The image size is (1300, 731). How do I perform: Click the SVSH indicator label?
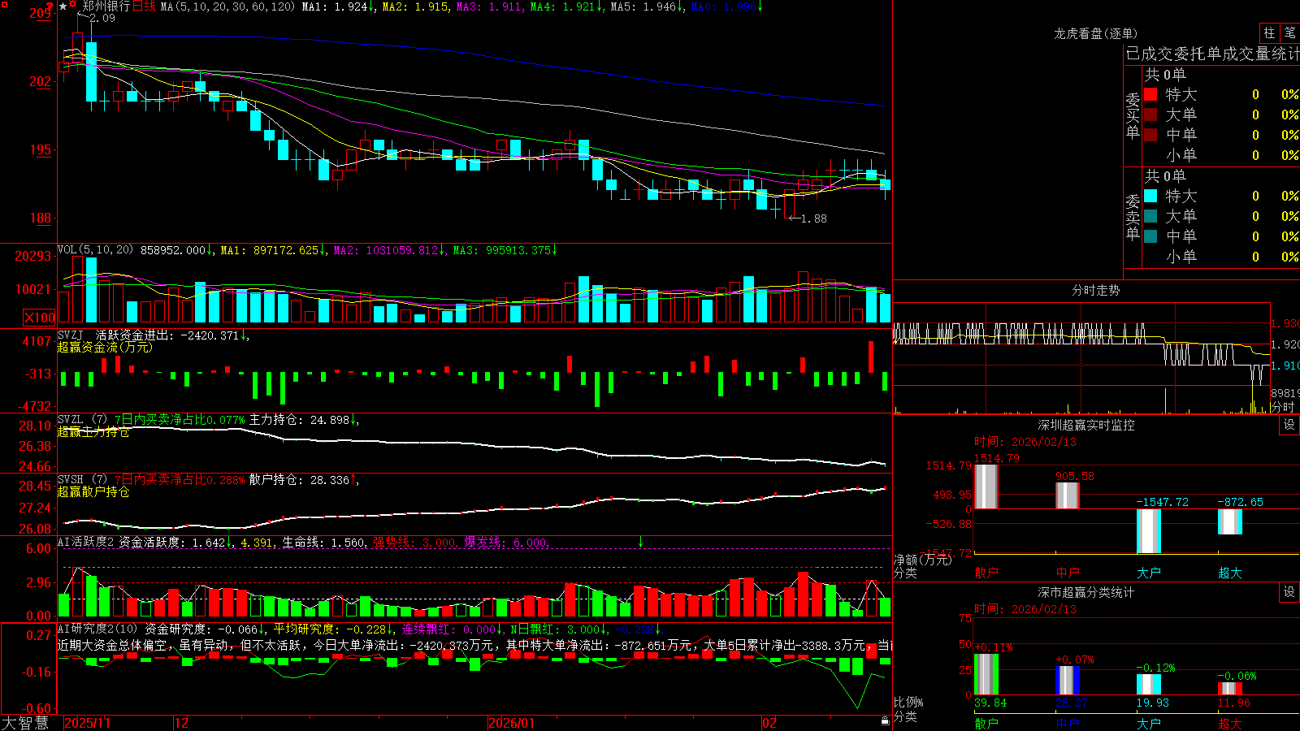pyautogui.click(x=71, y=480)
